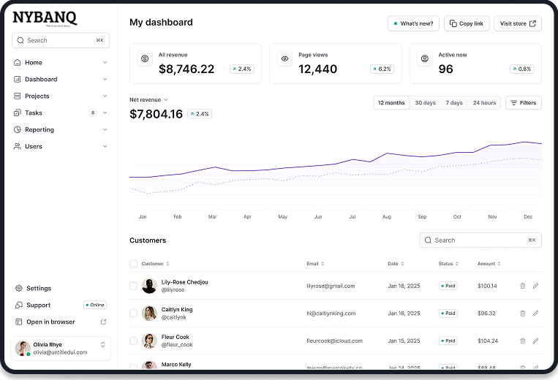Delete the Fleur Cook row via trash icon

(522, 341)
